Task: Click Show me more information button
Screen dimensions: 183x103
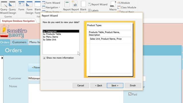Action: [44, 58]
